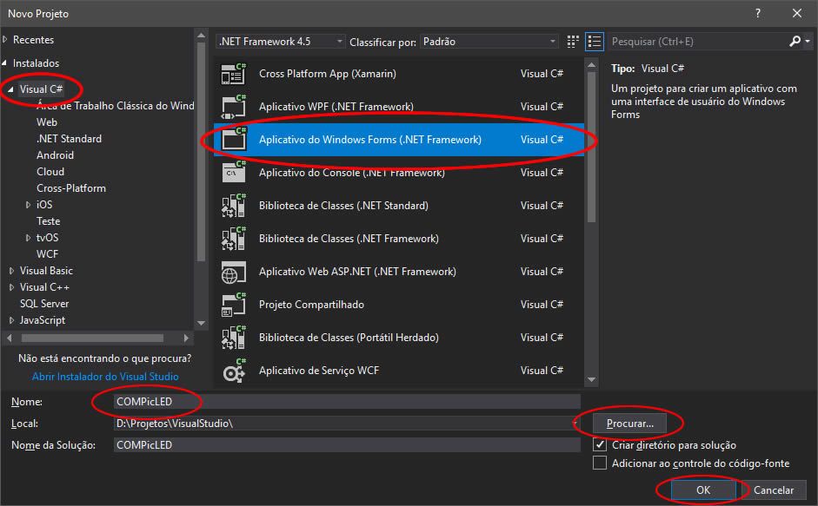Click the Projeto Compartilhado template icon
The height and width of the screenshot is (506, 818).
pos(233,305)
